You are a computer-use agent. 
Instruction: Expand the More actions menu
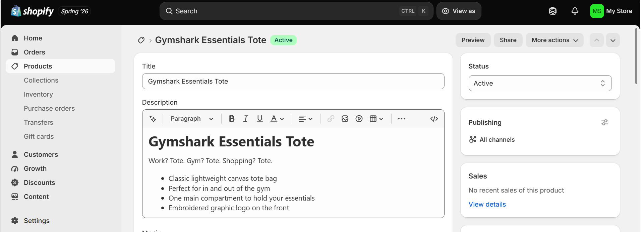(555, 40)
